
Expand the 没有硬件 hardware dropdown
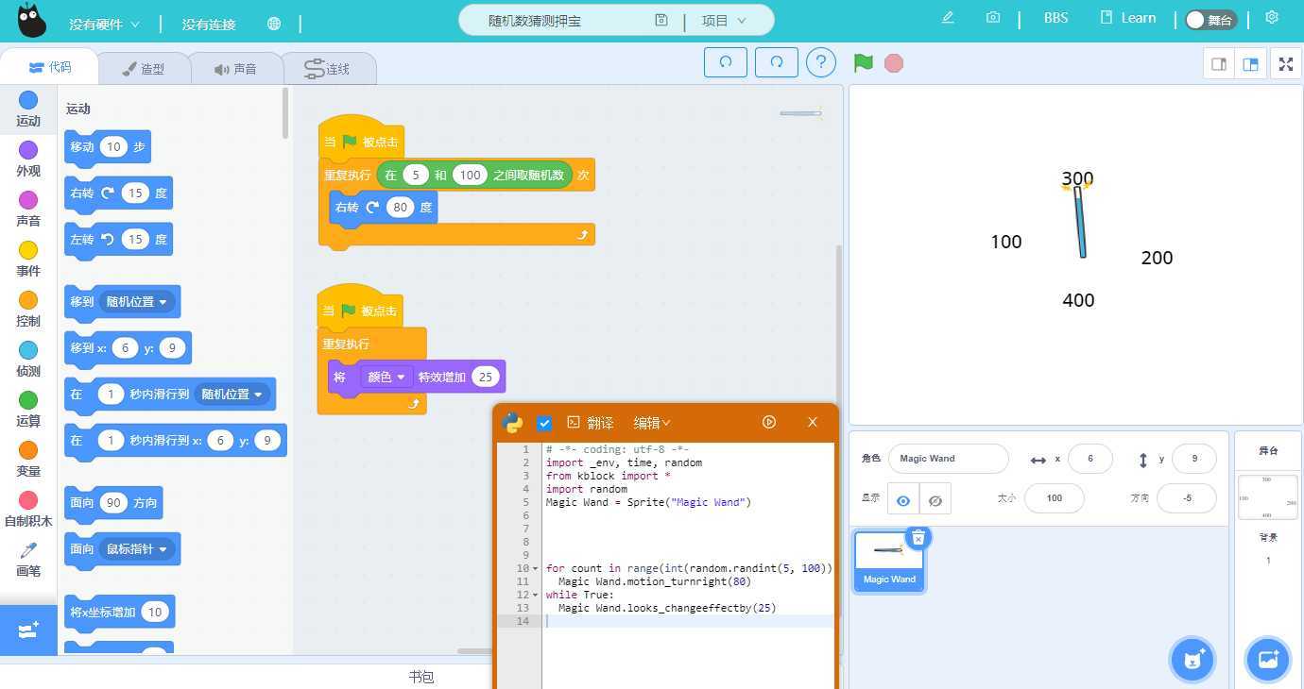pyautogui.click(x=104, y=24)
